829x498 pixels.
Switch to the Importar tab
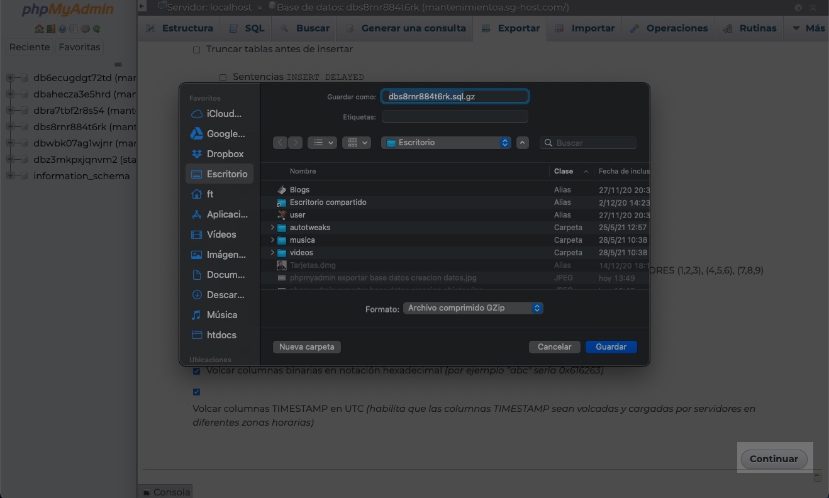click(585, 28)
